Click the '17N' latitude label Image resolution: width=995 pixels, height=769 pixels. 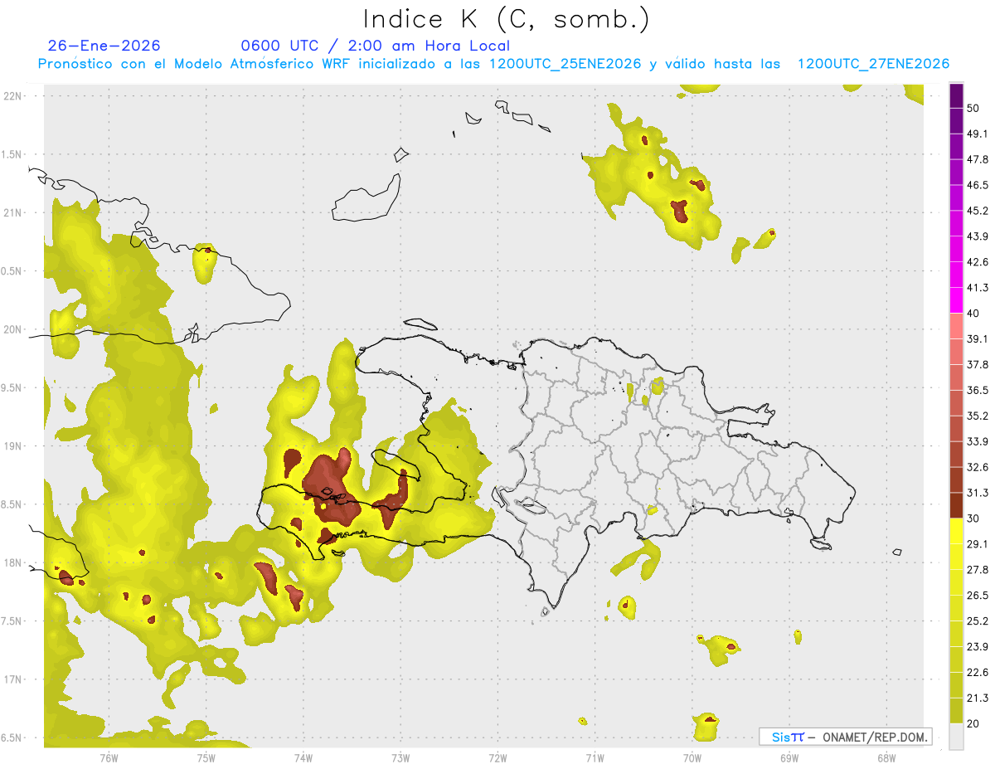(13, 679)
